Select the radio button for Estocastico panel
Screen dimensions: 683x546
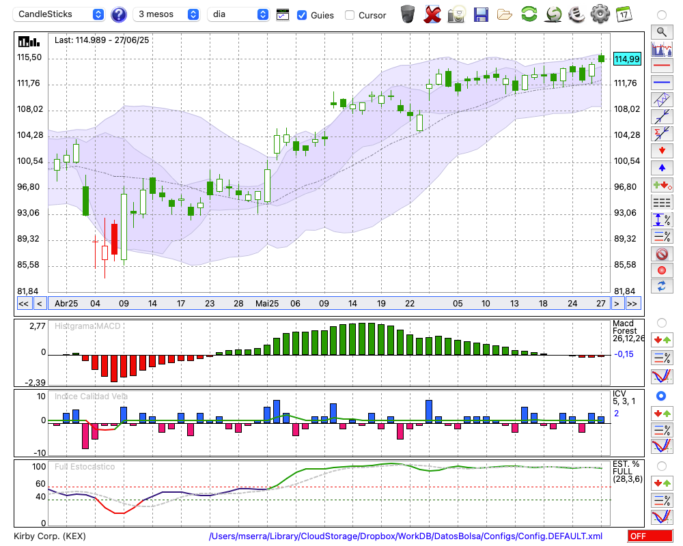pos(662,466)
